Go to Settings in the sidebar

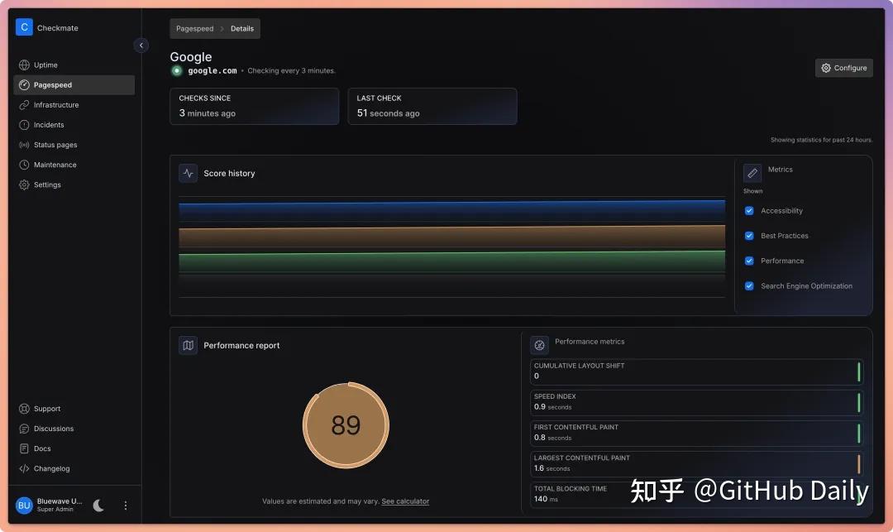(47, 185)
